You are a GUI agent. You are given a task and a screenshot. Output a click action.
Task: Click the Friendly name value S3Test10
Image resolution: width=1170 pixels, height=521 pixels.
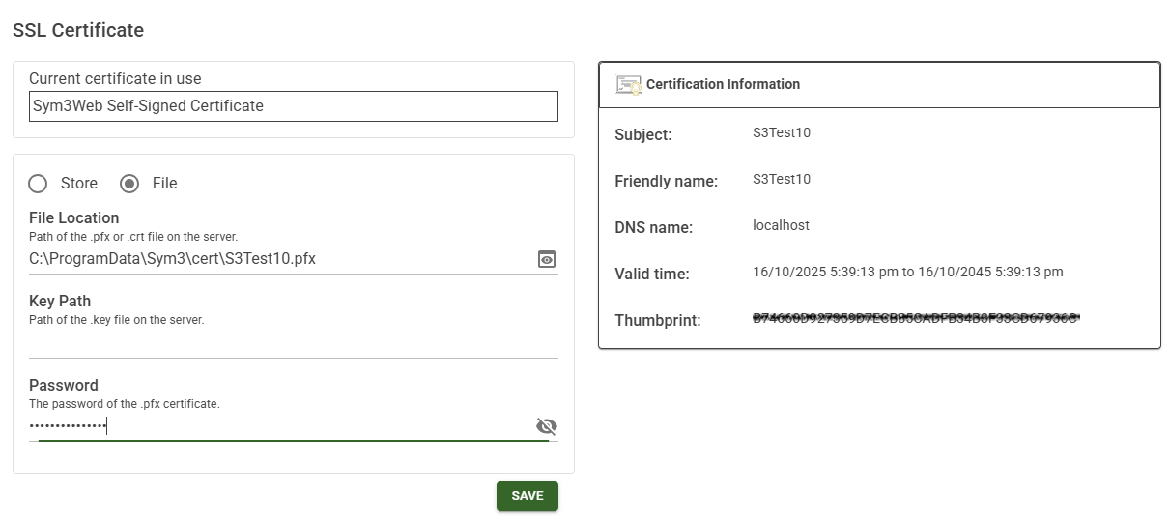point(782,180)
